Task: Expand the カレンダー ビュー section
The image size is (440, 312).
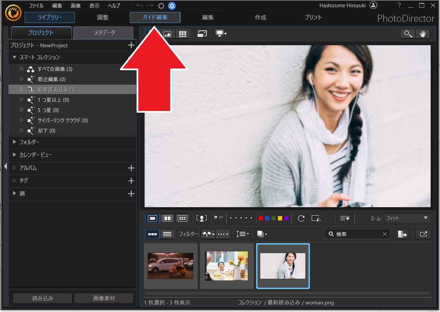Action: pyautogui.click(x=14, y=155)
